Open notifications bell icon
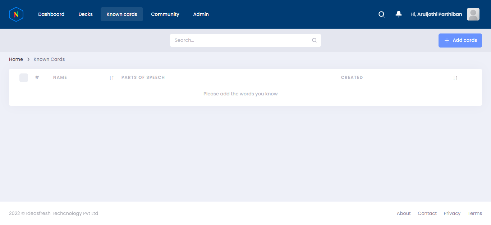 [x=398, y=14]
